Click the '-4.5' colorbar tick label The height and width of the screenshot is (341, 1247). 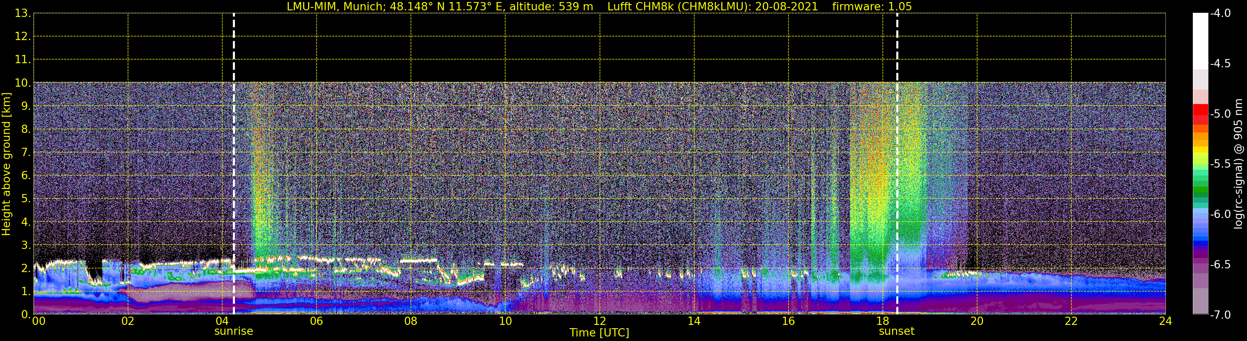point(1220,64)
